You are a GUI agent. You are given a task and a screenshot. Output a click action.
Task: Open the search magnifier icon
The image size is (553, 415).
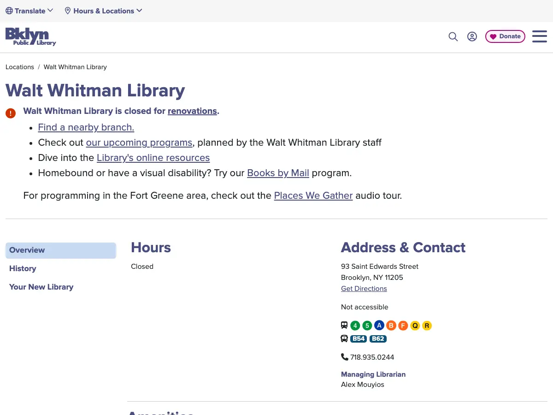point(453,36)
